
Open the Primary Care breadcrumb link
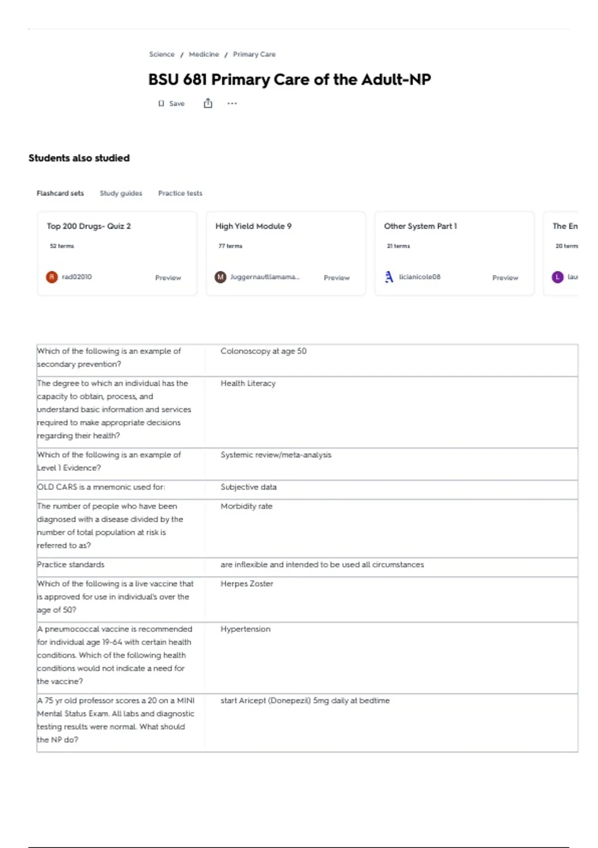254,54
